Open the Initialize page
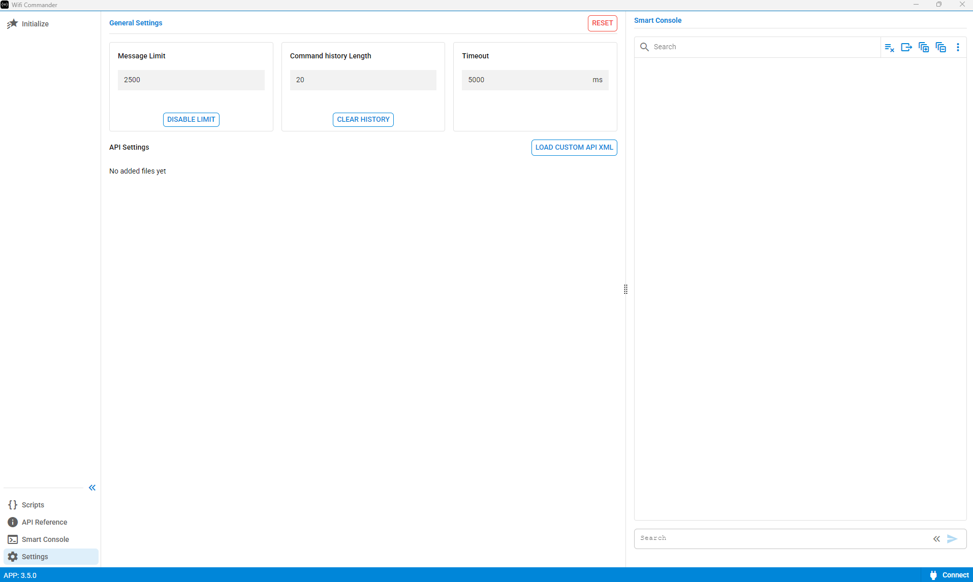 point(51,24)
